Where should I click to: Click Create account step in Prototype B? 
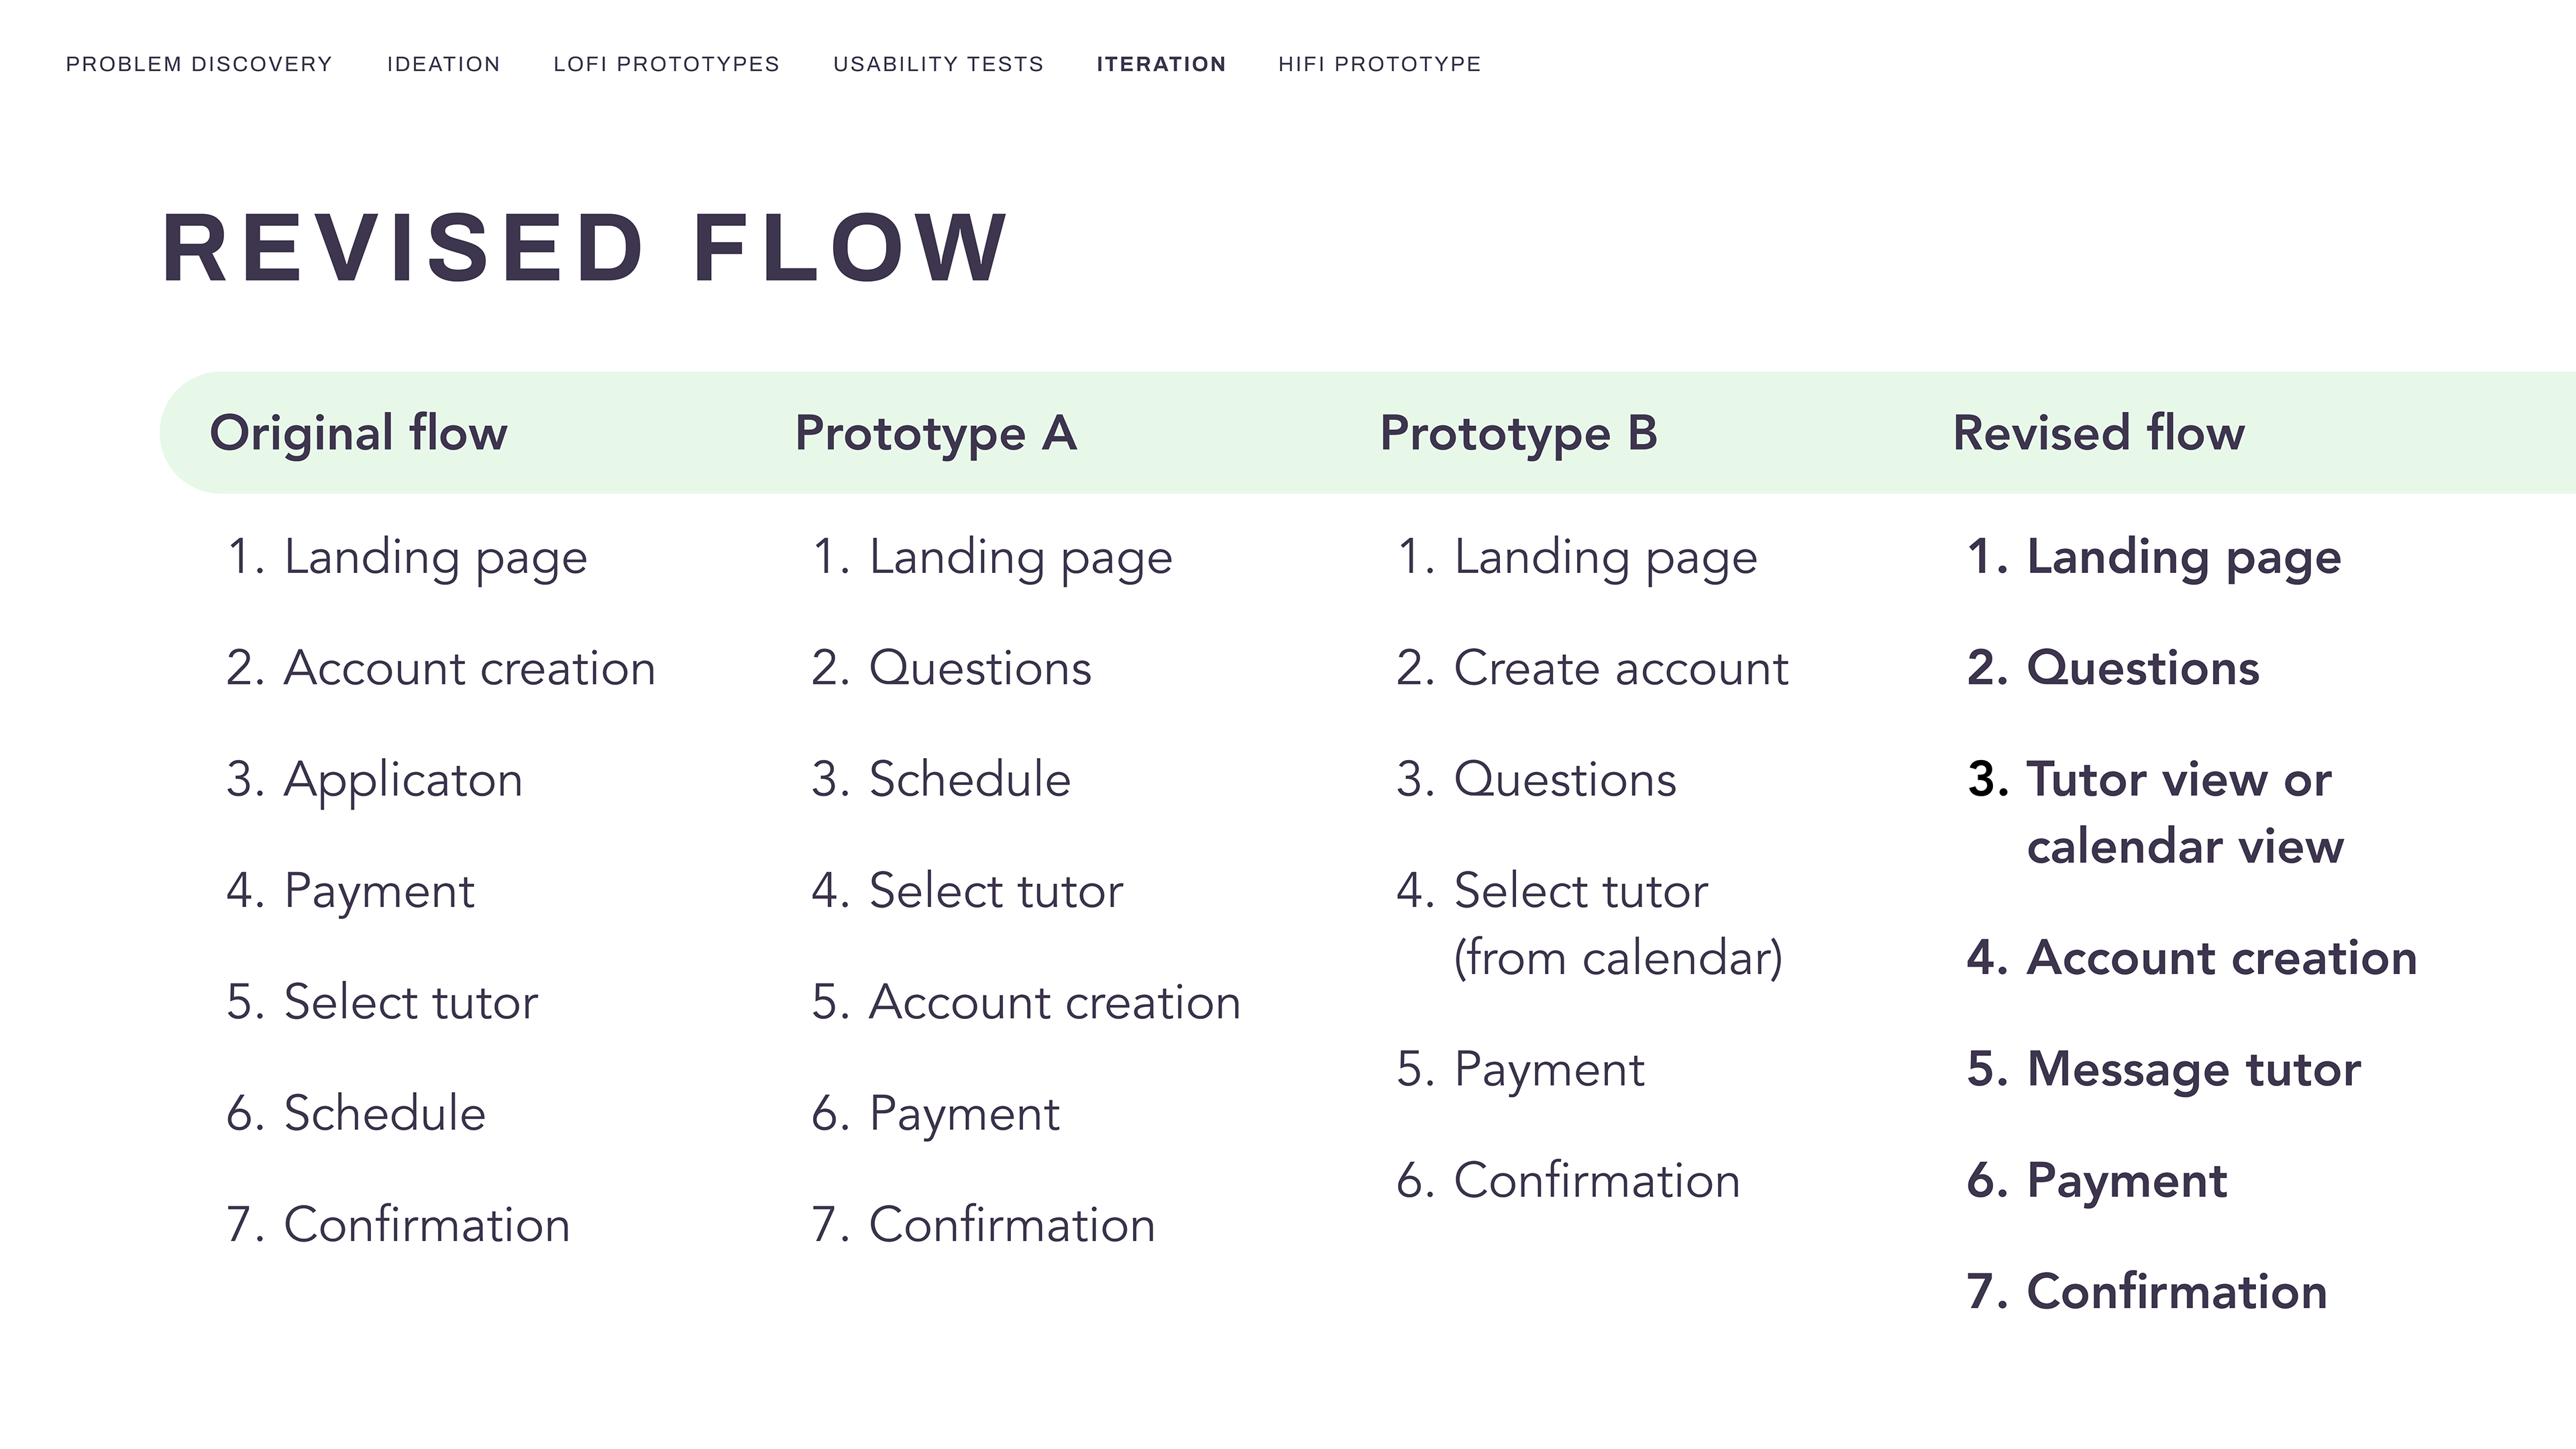coord(1592,668)
